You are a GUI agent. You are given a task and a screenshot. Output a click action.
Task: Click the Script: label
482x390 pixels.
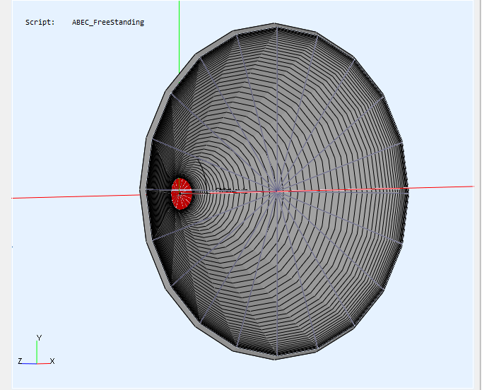(x=40, y=22)
